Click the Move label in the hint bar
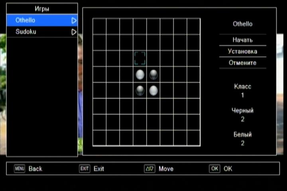Screen dimensions: 287x191 pos(166,169)
